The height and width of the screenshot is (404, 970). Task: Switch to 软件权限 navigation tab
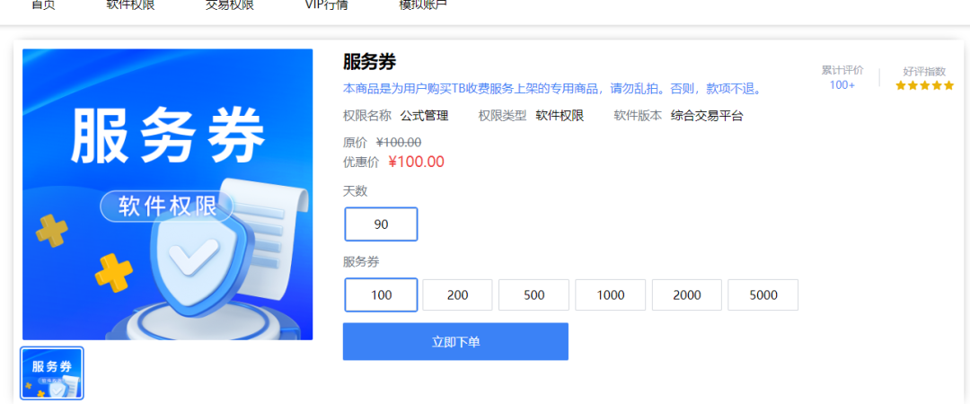click(130, 5)
